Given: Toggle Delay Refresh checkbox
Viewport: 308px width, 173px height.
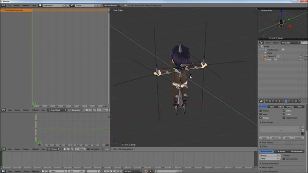Looking at the screenshot, I should coord(284,118).
